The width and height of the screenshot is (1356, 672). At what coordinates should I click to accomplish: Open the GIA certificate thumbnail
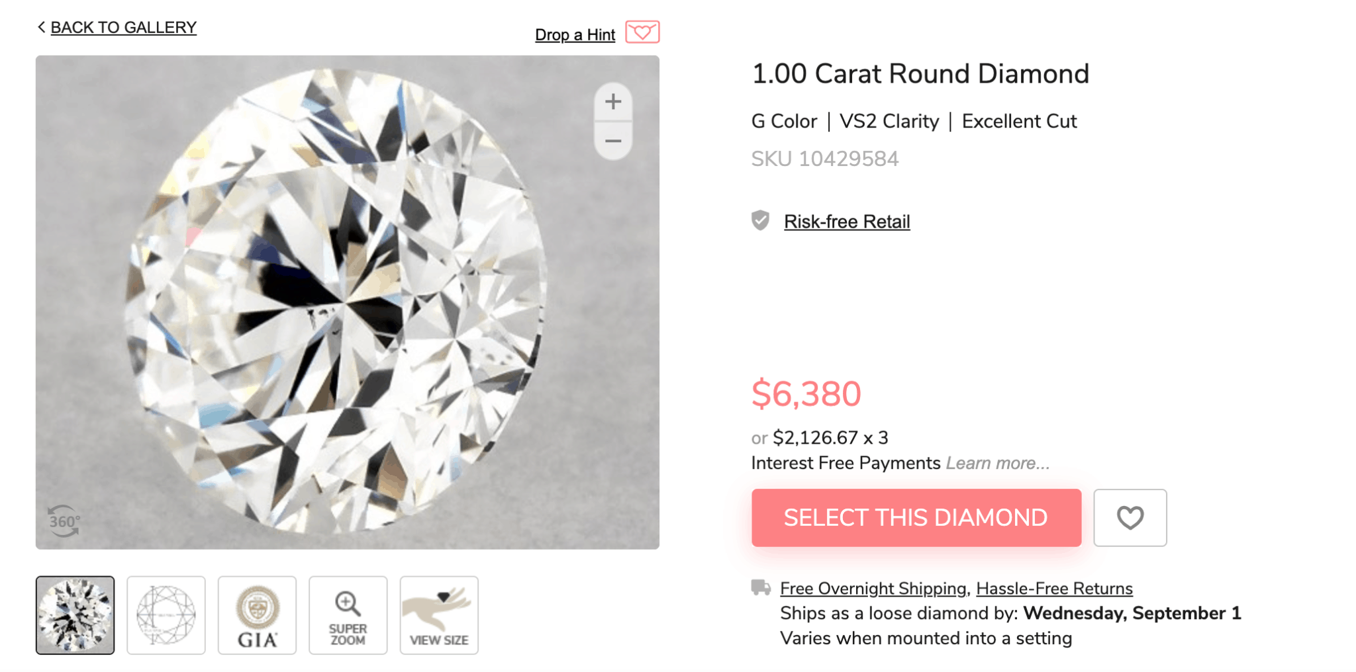tap(257, 615)
